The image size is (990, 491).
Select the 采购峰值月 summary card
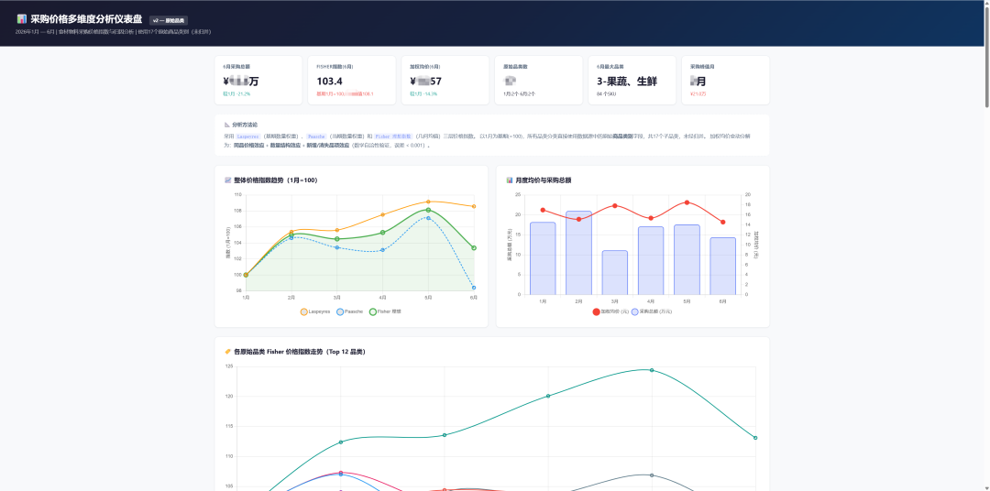(725, 80)
